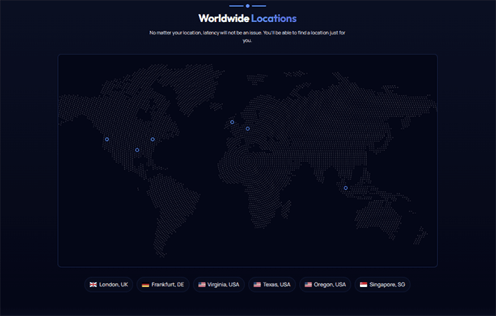Click the Singapore flag icon

click(363, 285)
